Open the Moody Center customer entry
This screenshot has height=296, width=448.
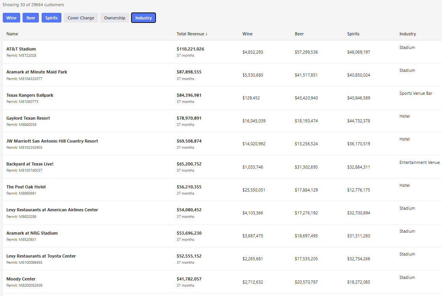coord(21,279)
